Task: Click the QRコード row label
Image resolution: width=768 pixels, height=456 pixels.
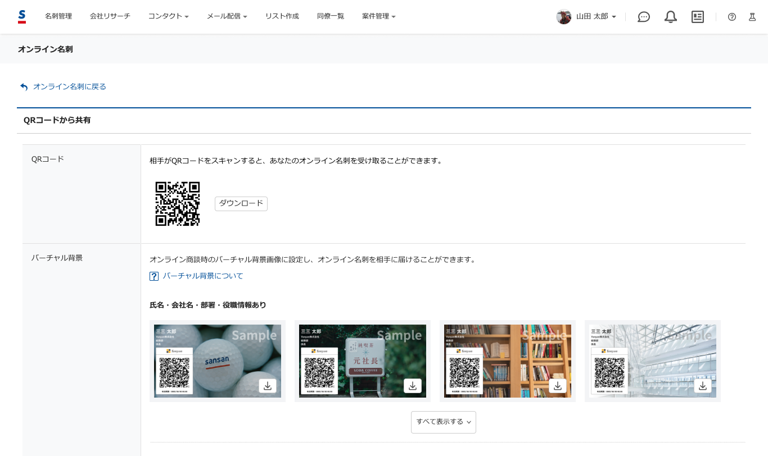Action: (48, 159)
